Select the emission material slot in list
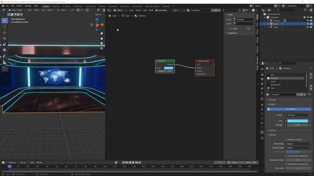Screen dimensions: 314x176 click(x=286, y=78)
